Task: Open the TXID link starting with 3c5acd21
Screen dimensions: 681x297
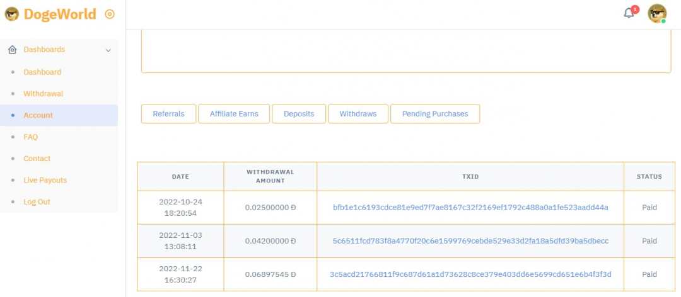Action: (470, 274)
